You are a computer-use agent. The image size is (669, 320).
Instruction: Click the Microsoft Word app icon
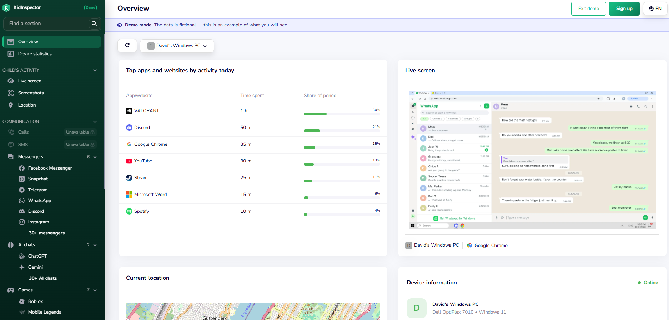click(x=129, y=195)
